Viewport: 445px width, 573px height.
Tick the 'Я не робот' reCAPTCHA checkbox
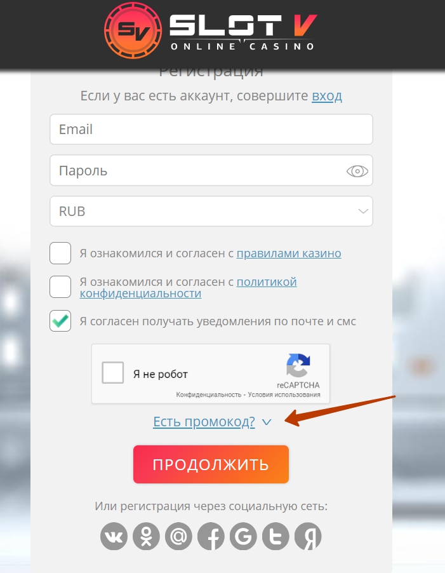pyautogui.click(x=113, y=372)
